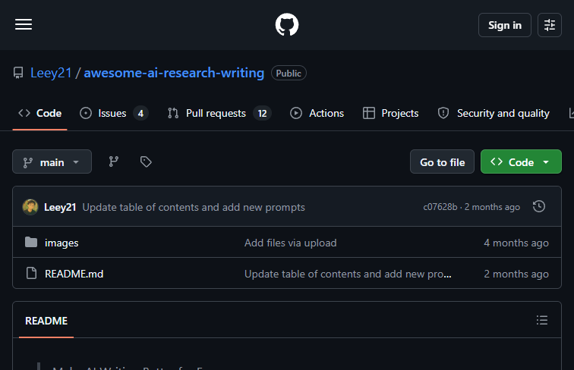
Task: Open the hamburger navigation menu
Action: (24, 24)
